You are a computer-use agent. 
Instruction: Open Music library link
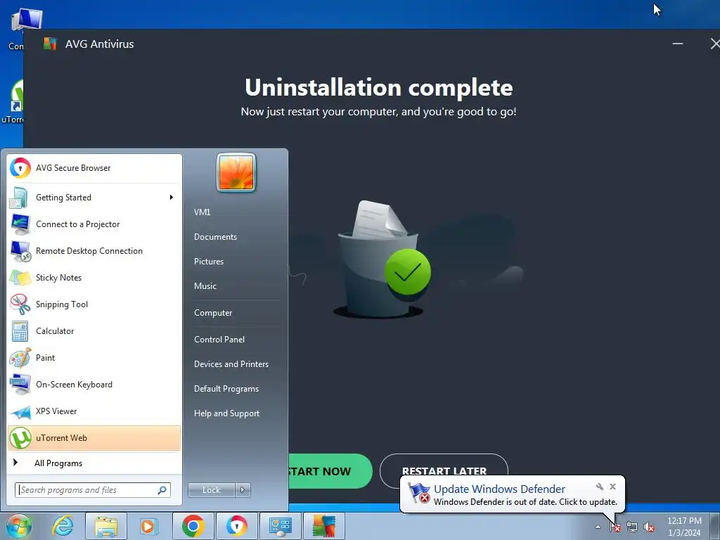coord(205,286)
